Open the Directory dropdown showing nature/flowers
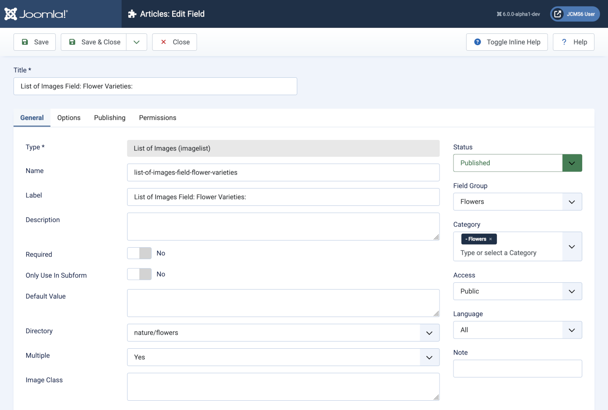This screenshot has width=608, height=410. click(x=283, y=333)
